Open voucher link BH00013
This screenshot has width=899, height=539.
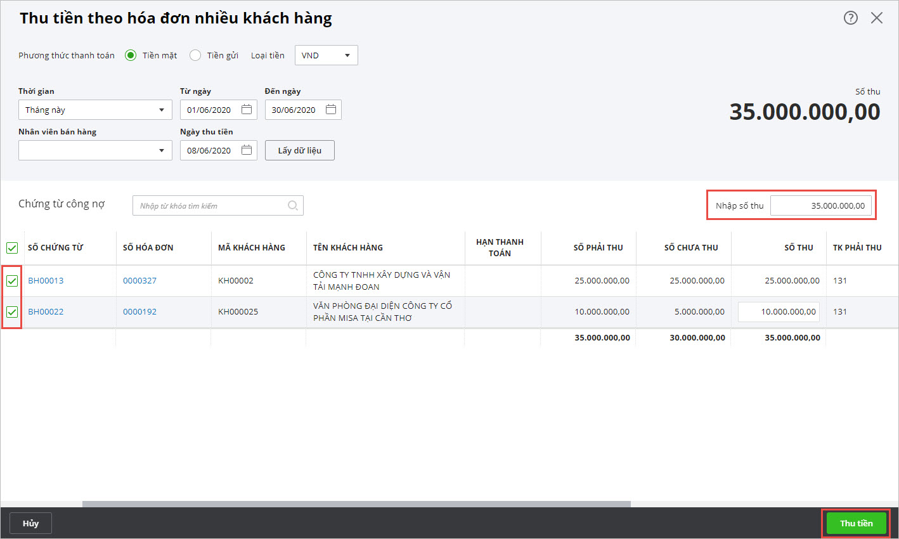click(x=46, y=280)
